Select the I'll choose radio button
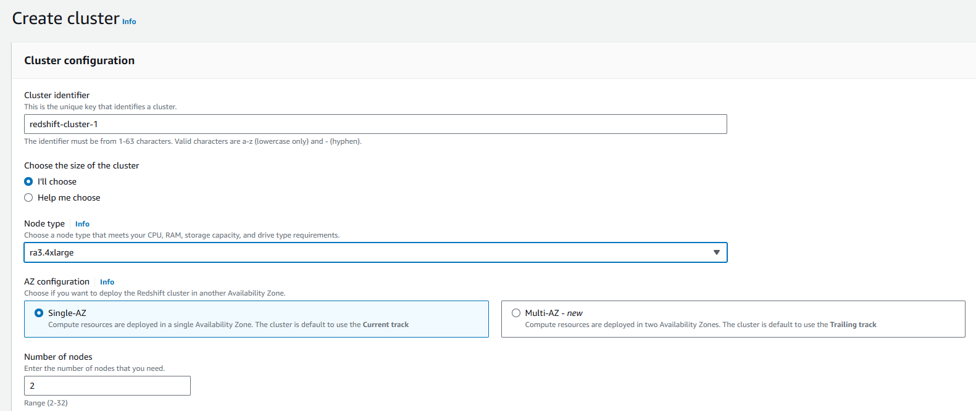Screen dimensions: 976x411 [28, 181]
